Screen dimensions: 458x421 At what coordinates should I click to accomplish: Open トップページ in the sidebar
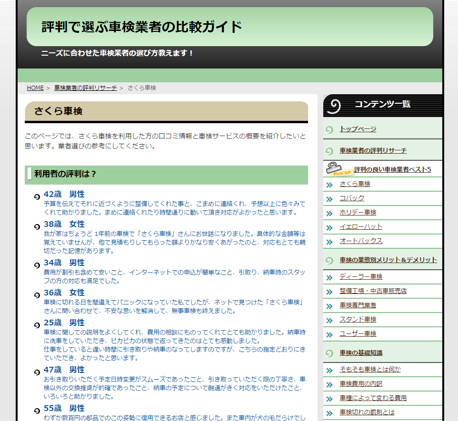[x=358, y=129]
